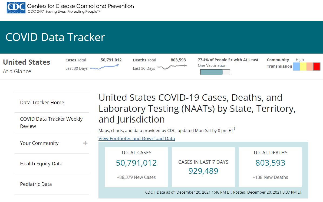Expand Your Community with the plus icon
Viewport: 323px width, 202px height.
pyautogui.click(x=85, y=143)
